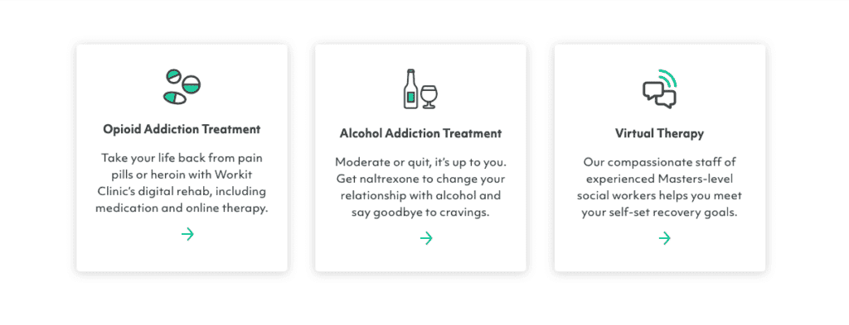Follow the green arrow under Alcohol Addiction Treatment
This screenshot has width=849, height=325.
pos(426,238)
